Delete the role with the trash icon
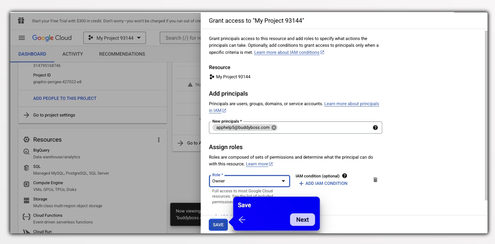Screen dimensions: 495x244 (x=375, y=180)
